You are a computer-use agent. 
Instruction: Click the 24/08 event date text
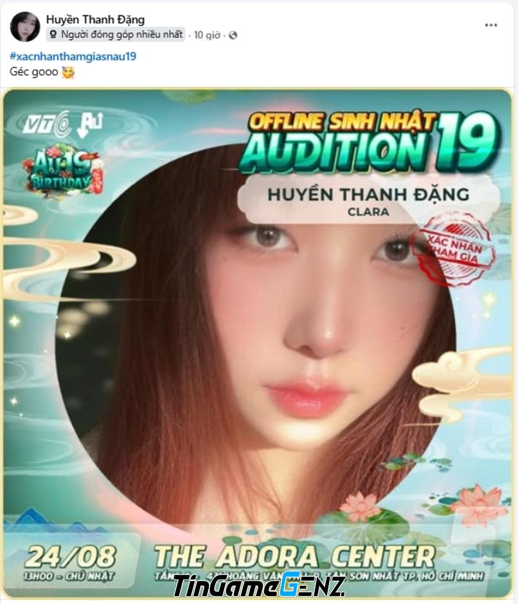point(71,557)
